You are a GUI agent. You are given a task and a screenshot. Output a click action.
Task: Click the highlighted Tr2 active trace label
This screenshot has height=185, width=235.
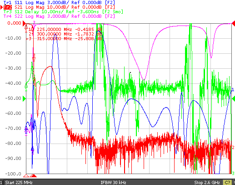[x=8, y=7]
